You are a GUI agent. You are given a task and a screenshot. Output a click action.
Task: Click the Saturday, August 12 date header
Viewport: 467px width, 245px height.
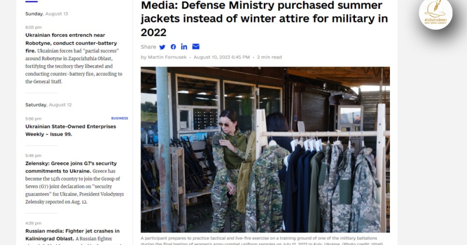[49, 105]
